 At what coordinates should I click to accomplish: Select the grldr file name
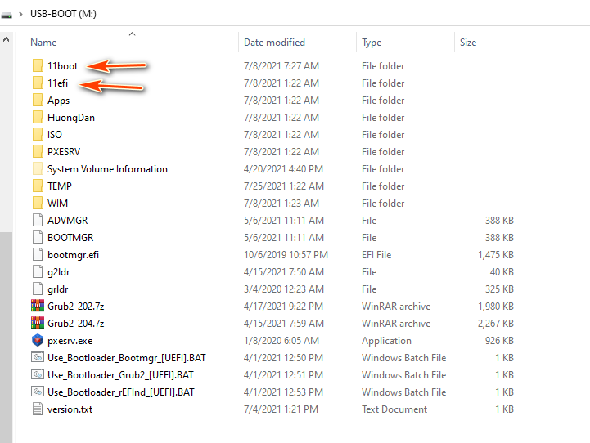coord(57,289)
